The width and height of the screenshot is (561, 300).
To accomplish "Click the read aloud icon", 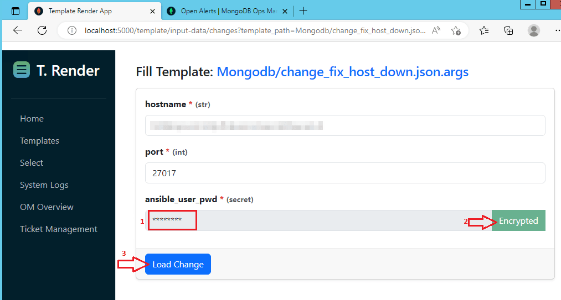I will (x=436, y=30).
